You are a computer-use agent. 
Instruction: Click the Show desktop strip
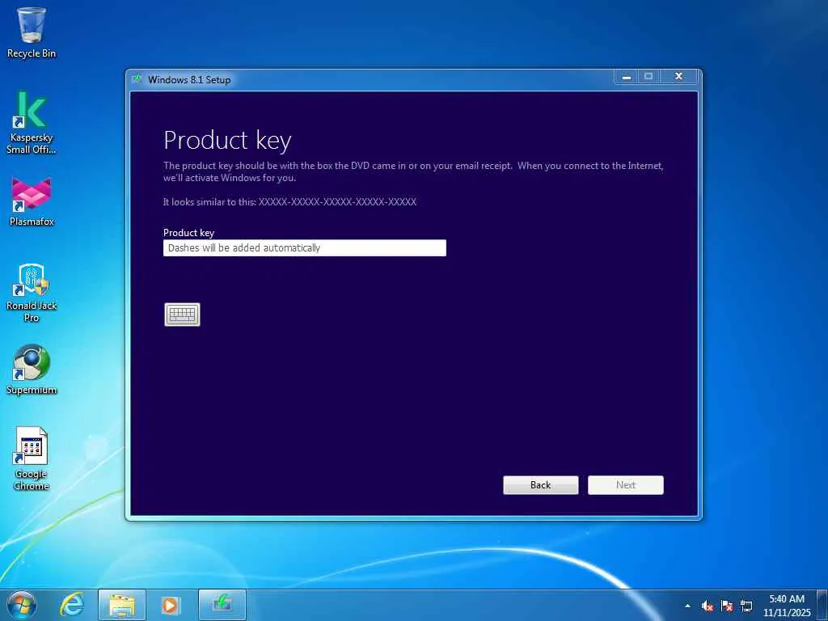pos(822,606)
